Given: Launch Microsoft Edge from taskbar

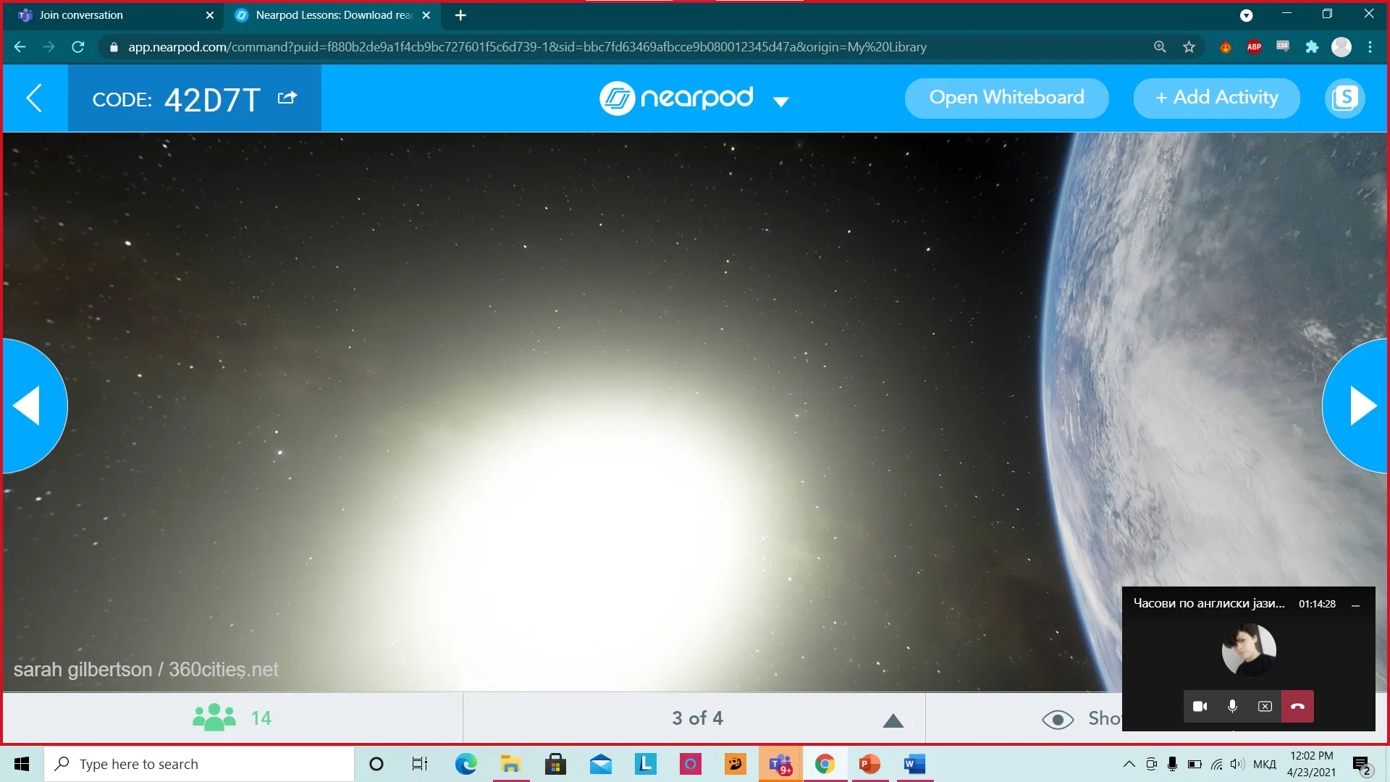Looking at the screenshot, I should pyautogui.click(x=466, y=764).
